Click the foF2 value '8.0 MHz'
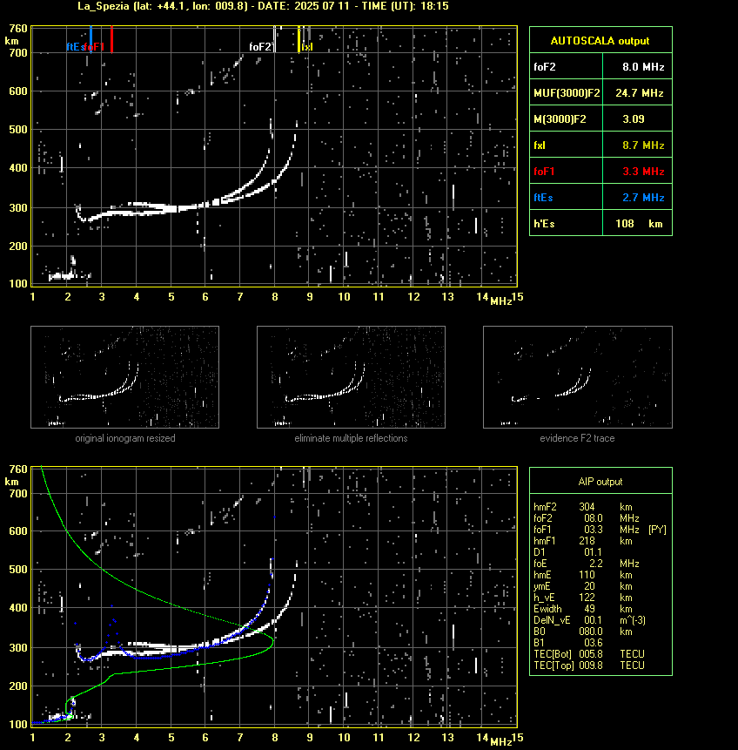 coord(643,67)
